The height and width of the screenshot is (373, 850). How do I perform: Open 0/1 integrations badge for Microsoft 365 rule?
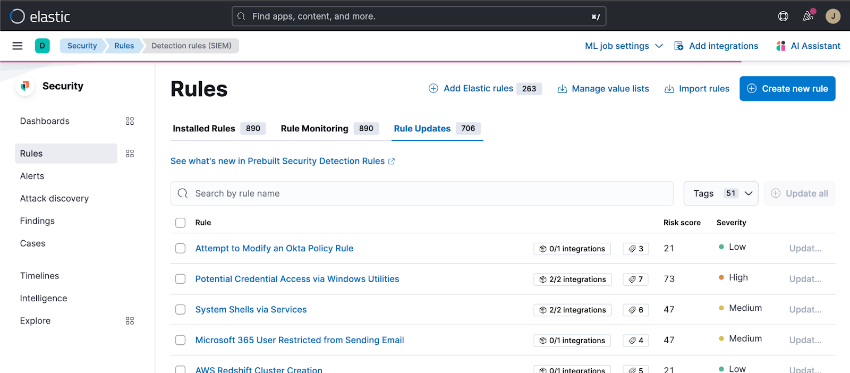[572, 341]
